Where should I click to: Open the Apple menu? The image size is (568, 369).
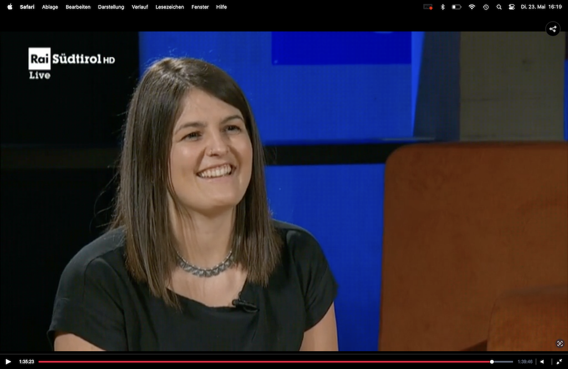[10, 7]
